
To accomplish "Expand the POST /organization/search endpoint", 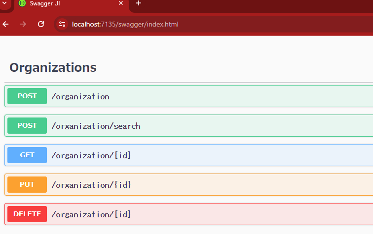I will [x=189, y=126].
